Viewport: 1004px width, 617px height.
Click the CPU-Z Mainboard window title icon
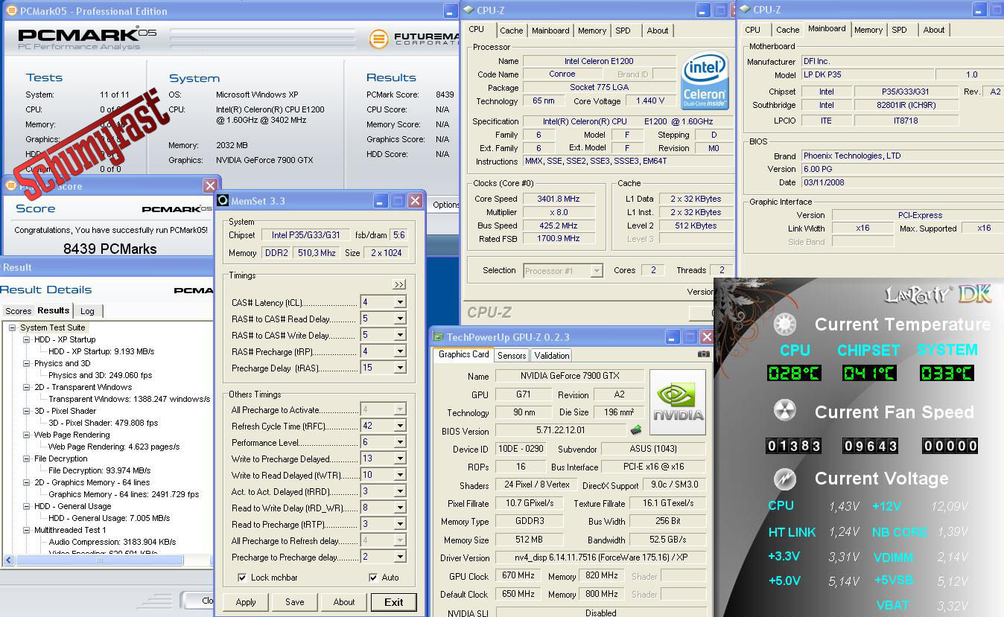[x=744, y=10]
